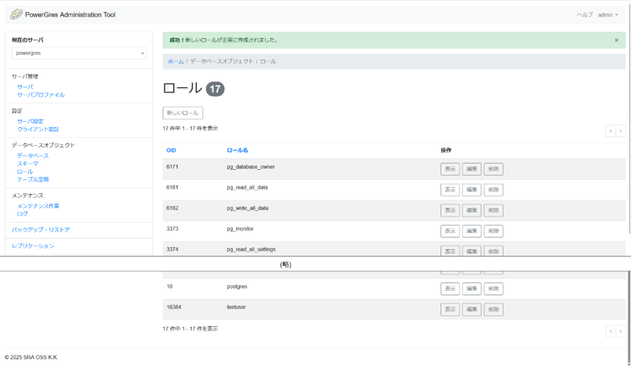The image size is (631, 366).
Task: Sort the table by the ロール名 column header
Action: point(237,150)
